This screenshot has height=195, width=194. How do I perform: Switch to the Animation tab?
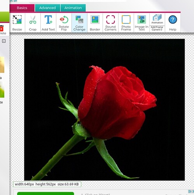pyautogui.click(x=73, y=8)
